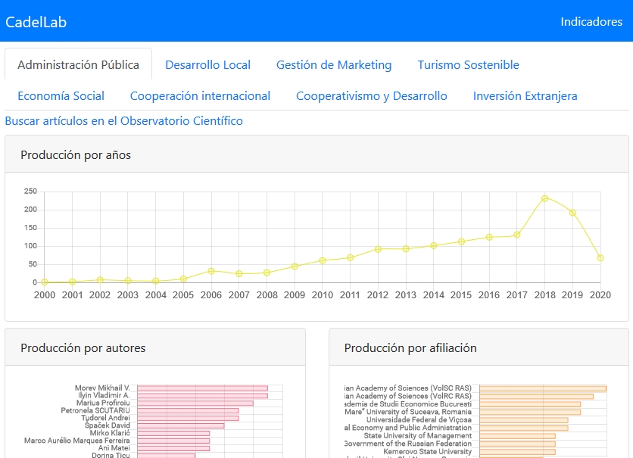The image size is (633, 458).
Task: Select the 2020 data point on chart
Action: click(600, 258)
